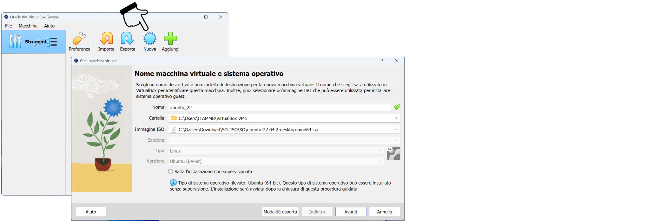Click the flower illustration in the wizard

(102, 128)
